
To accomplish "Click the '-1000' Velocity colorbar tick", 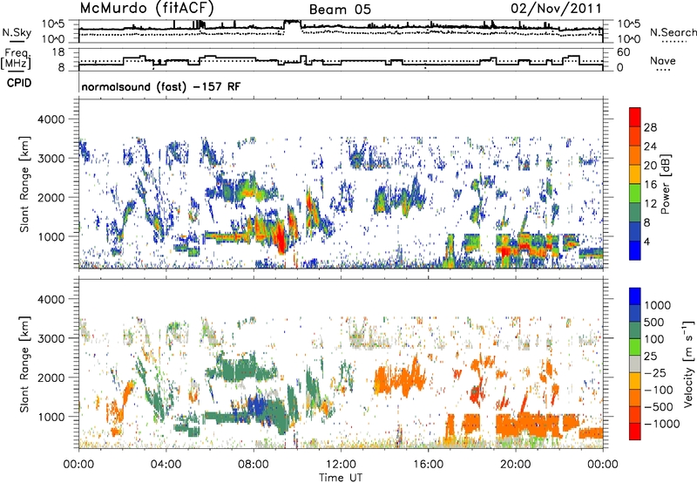I will click(x=661, y=424).
